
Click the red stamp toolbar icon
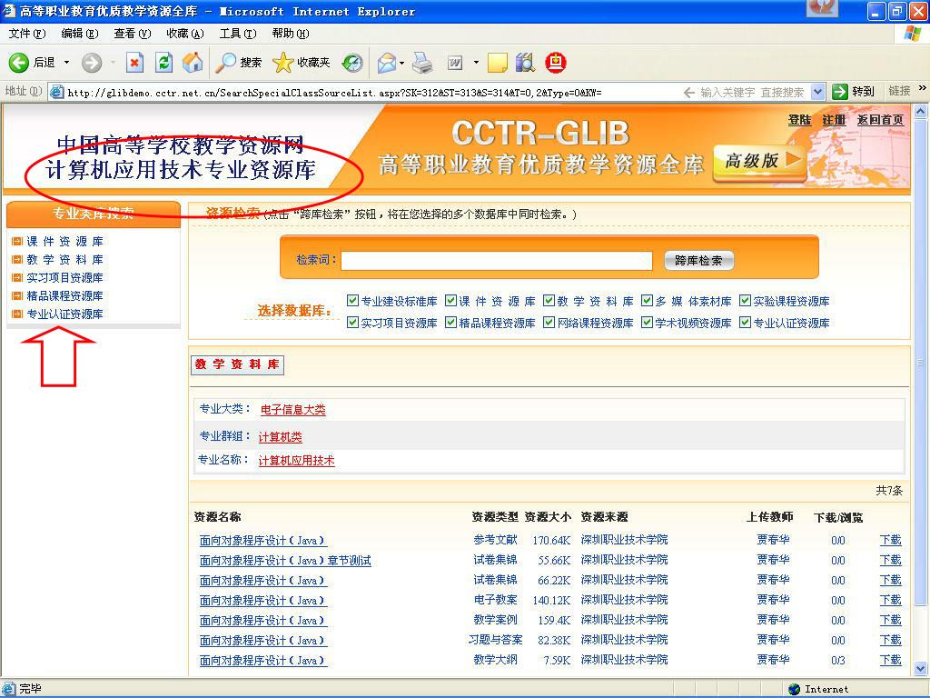[x=555, y=63]
